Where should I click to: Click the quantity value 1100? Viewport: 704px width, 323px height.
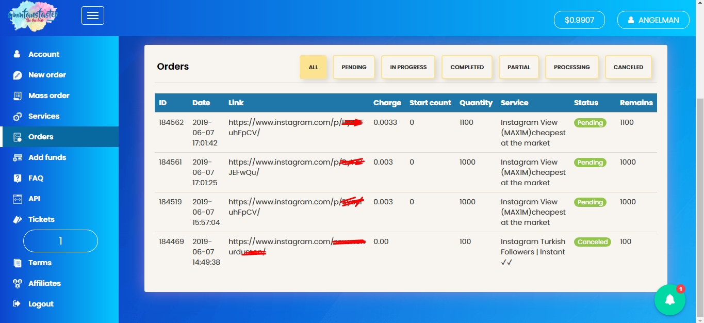point(466,122)
